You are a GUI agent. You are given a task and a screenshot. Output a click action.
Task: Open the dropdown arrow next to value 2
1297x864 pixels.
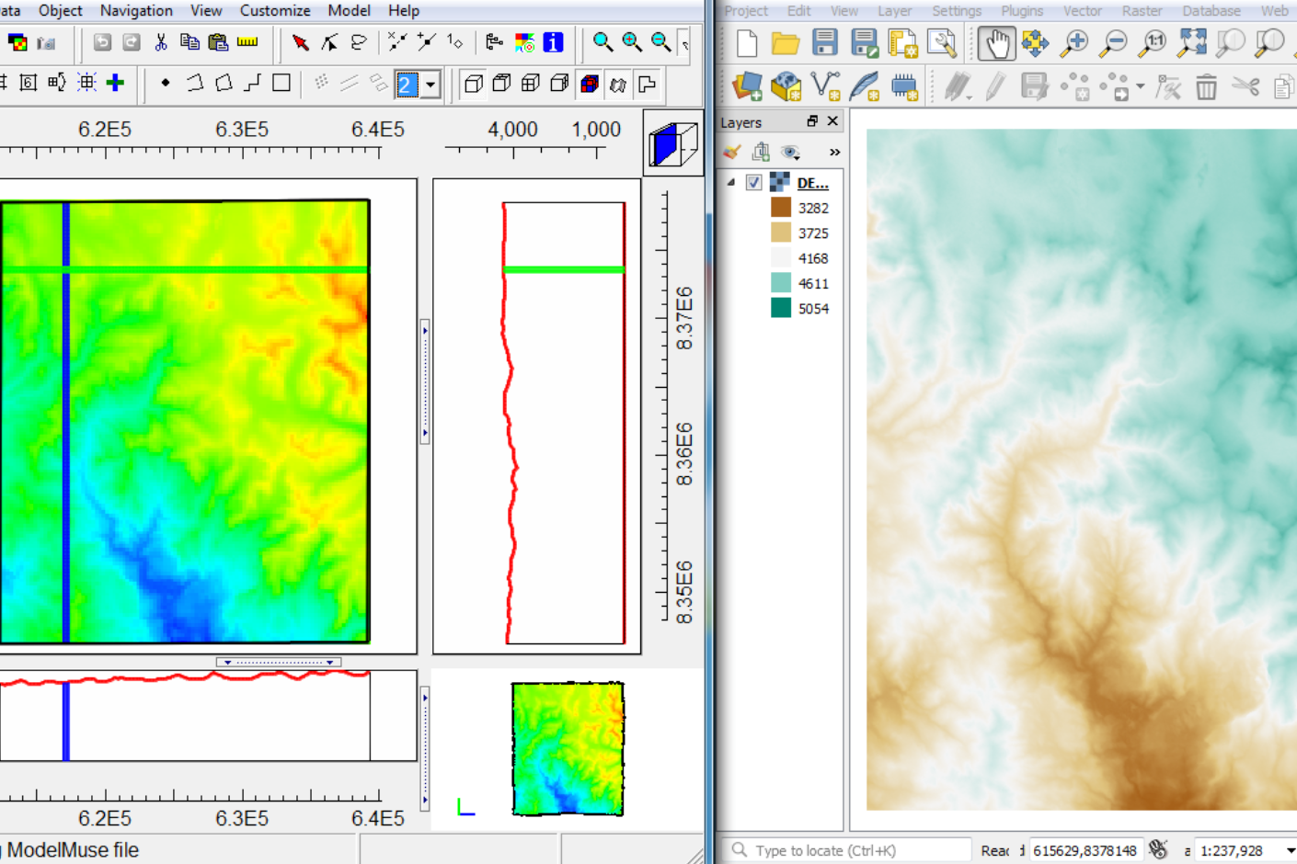(430, 85)
